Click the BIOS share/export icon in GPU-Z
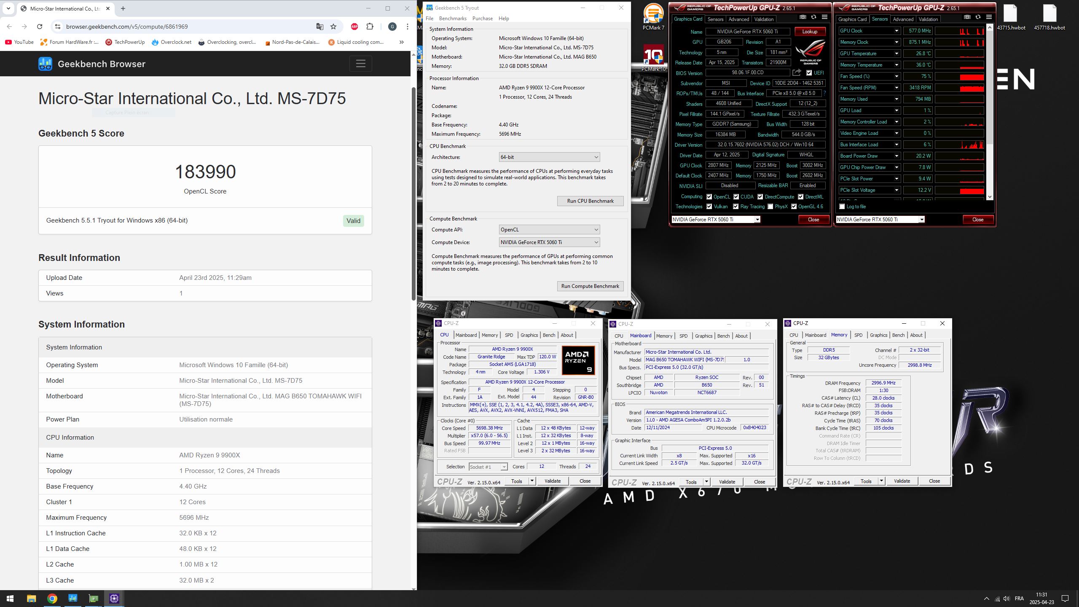This screenshot has width=1079, height=607. [x=797, y=73]
